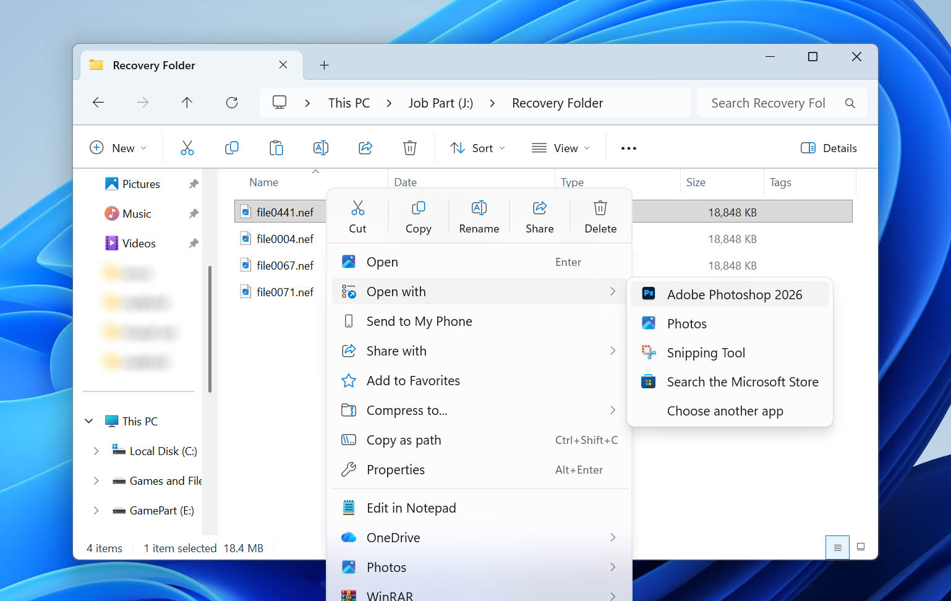Create a new item with the New button

[119, 148]
